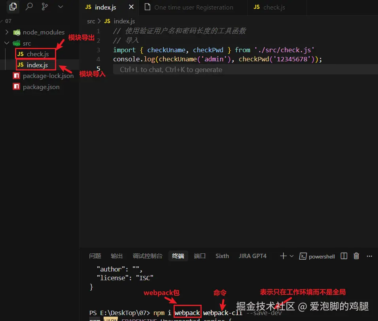
Task: Click the src folder icon
Action: coord(16,43)
